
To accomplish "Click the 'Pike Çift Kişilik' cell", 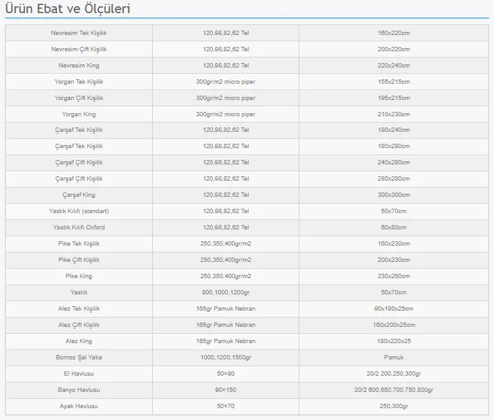I will (x=79, y=260).
